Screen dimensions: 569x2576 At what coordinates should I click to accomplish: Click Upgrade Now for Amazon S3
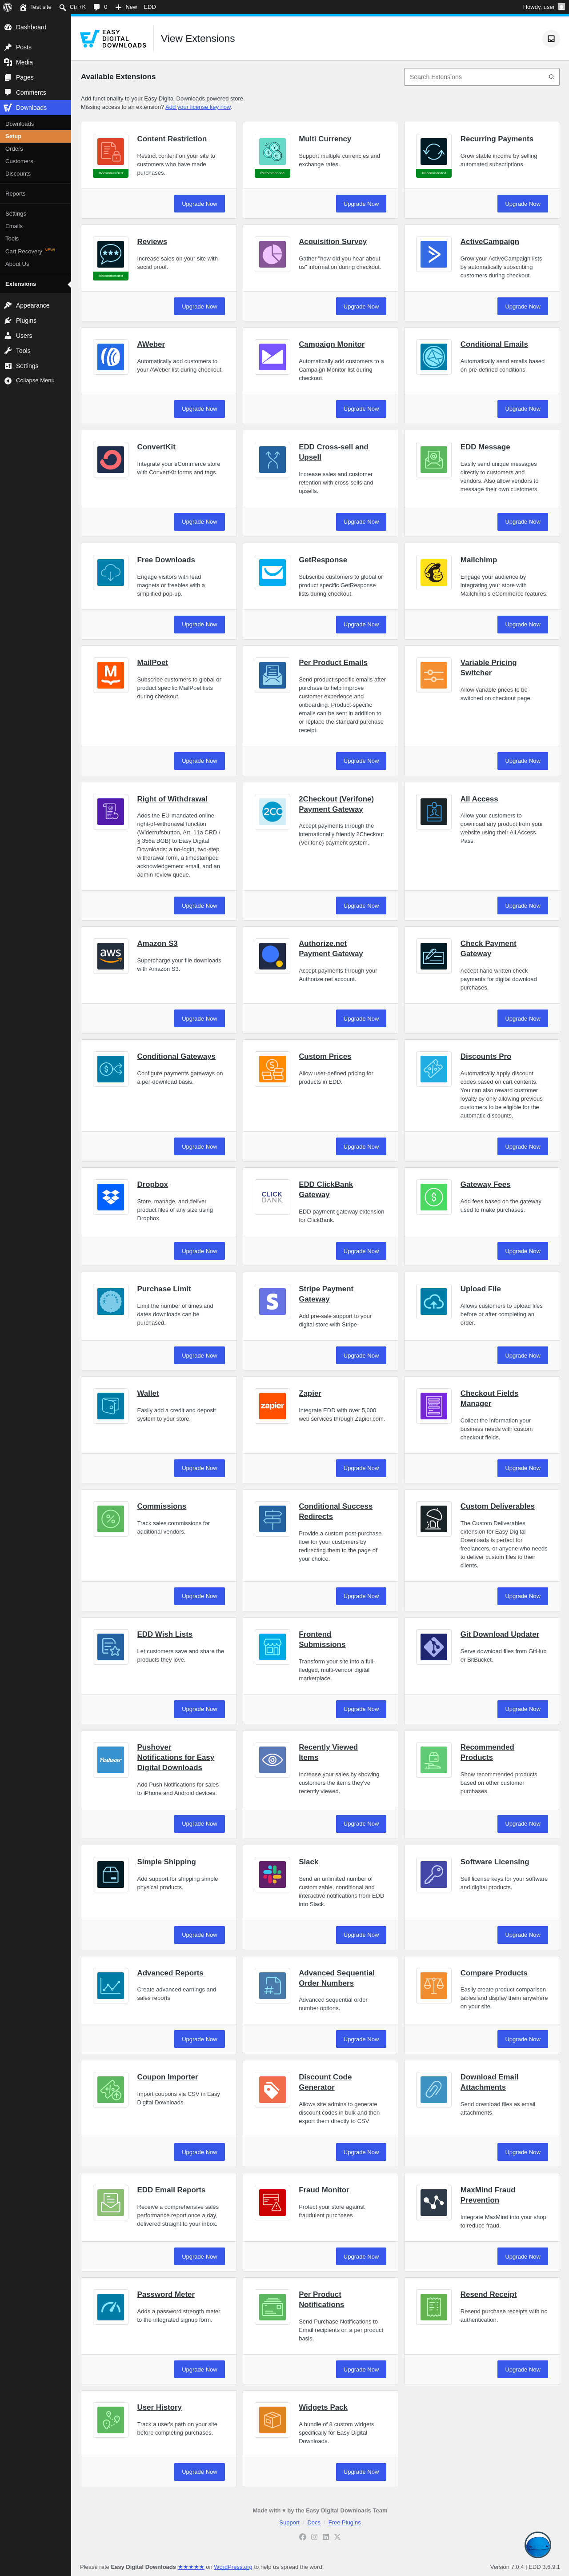pos(199,1019)
